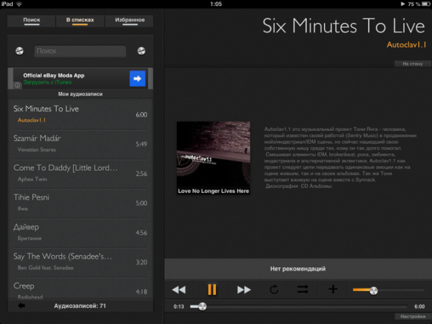Open the В списках tab
Screen dimensions: 432x324
[x=80, y=21]
